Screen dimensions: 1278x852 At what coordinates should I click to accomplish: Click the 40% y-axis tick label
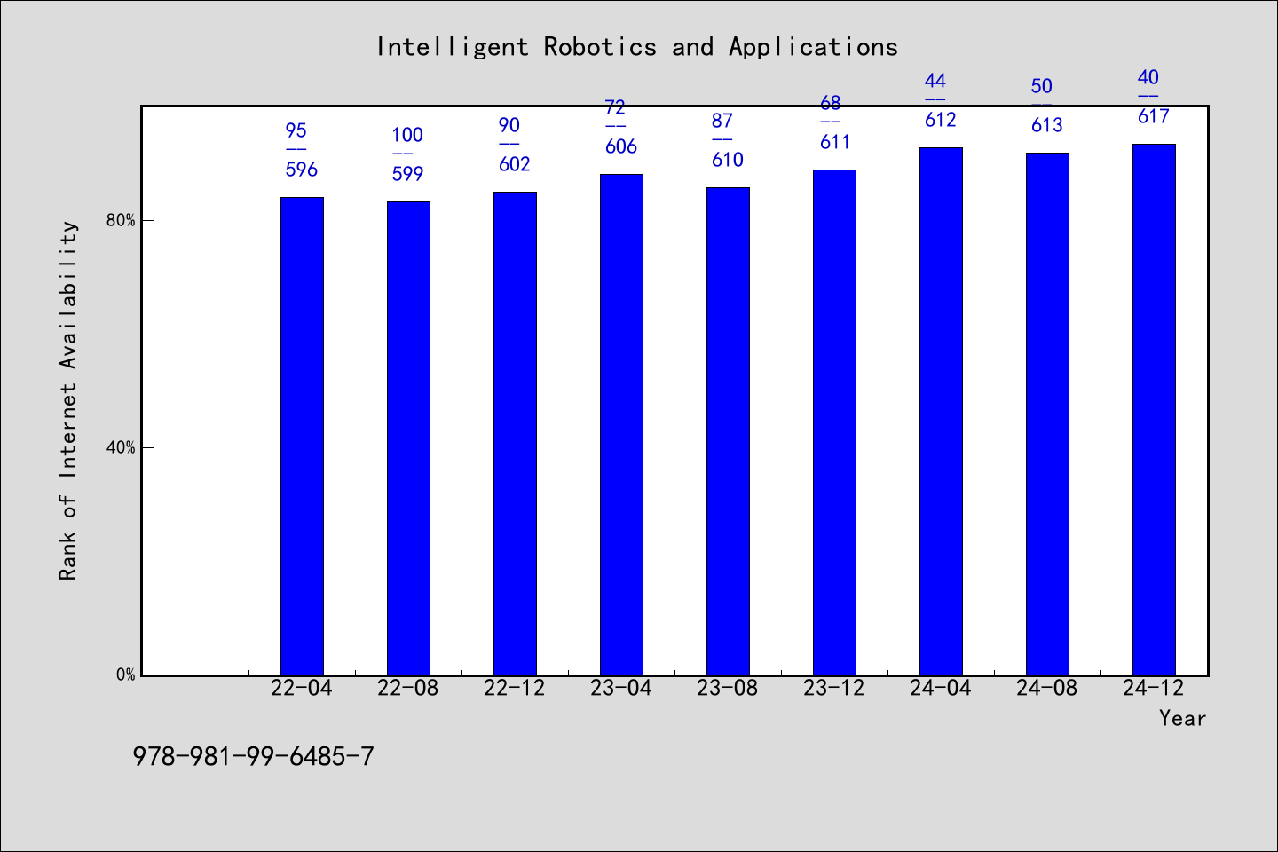[121, 448]
